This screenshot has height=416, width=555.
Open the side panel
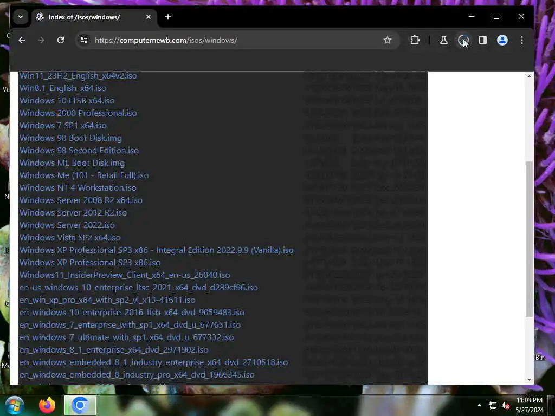point(483,40)
